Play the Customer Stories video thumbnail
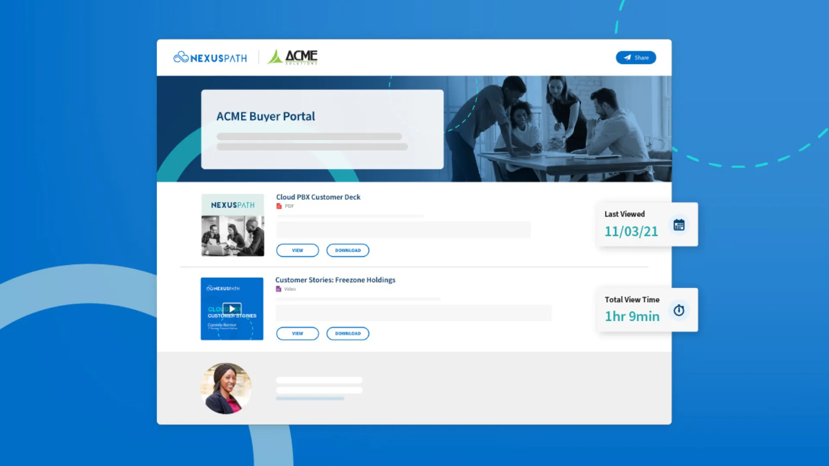829x466 pixels. pyautogui.click(x=232, y=309)
